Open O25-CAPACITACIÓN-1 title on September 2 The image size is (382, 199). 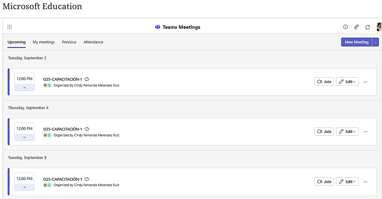coord(63,79)
